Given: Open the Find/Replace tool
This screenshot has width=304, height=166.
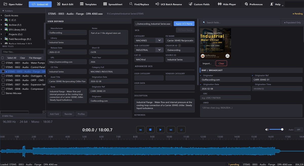Looking at the screenshot, I should (x=139, y=4).
